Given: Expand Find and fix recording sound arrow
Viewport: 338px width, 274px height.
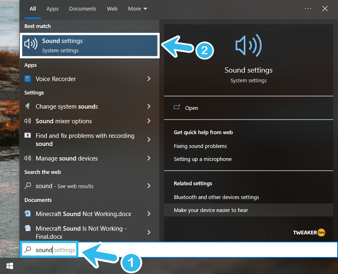Looking at the screenshot, I should 149,139.
